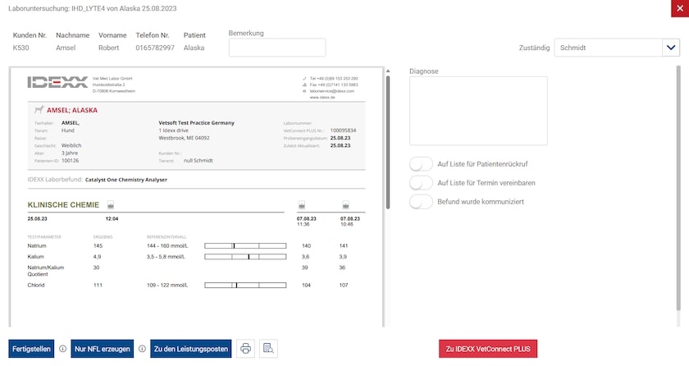689x366 pixels.
Task: Click the Kalium reference range bar
Action: [x=245, y=257]
